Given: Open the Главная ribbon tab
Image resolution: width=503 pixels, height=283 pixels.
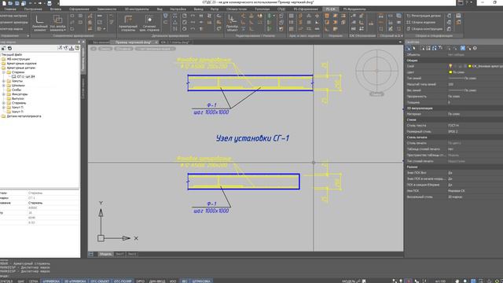Looking at the screenshot, I should tap(9, 9).
